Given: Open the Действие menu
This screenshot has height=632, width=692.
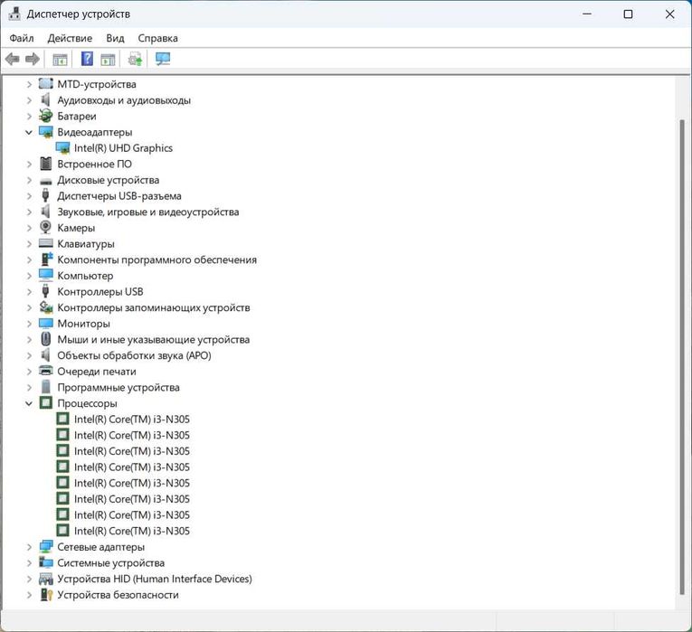Looking at the screenshot, I should click(70, 38).
